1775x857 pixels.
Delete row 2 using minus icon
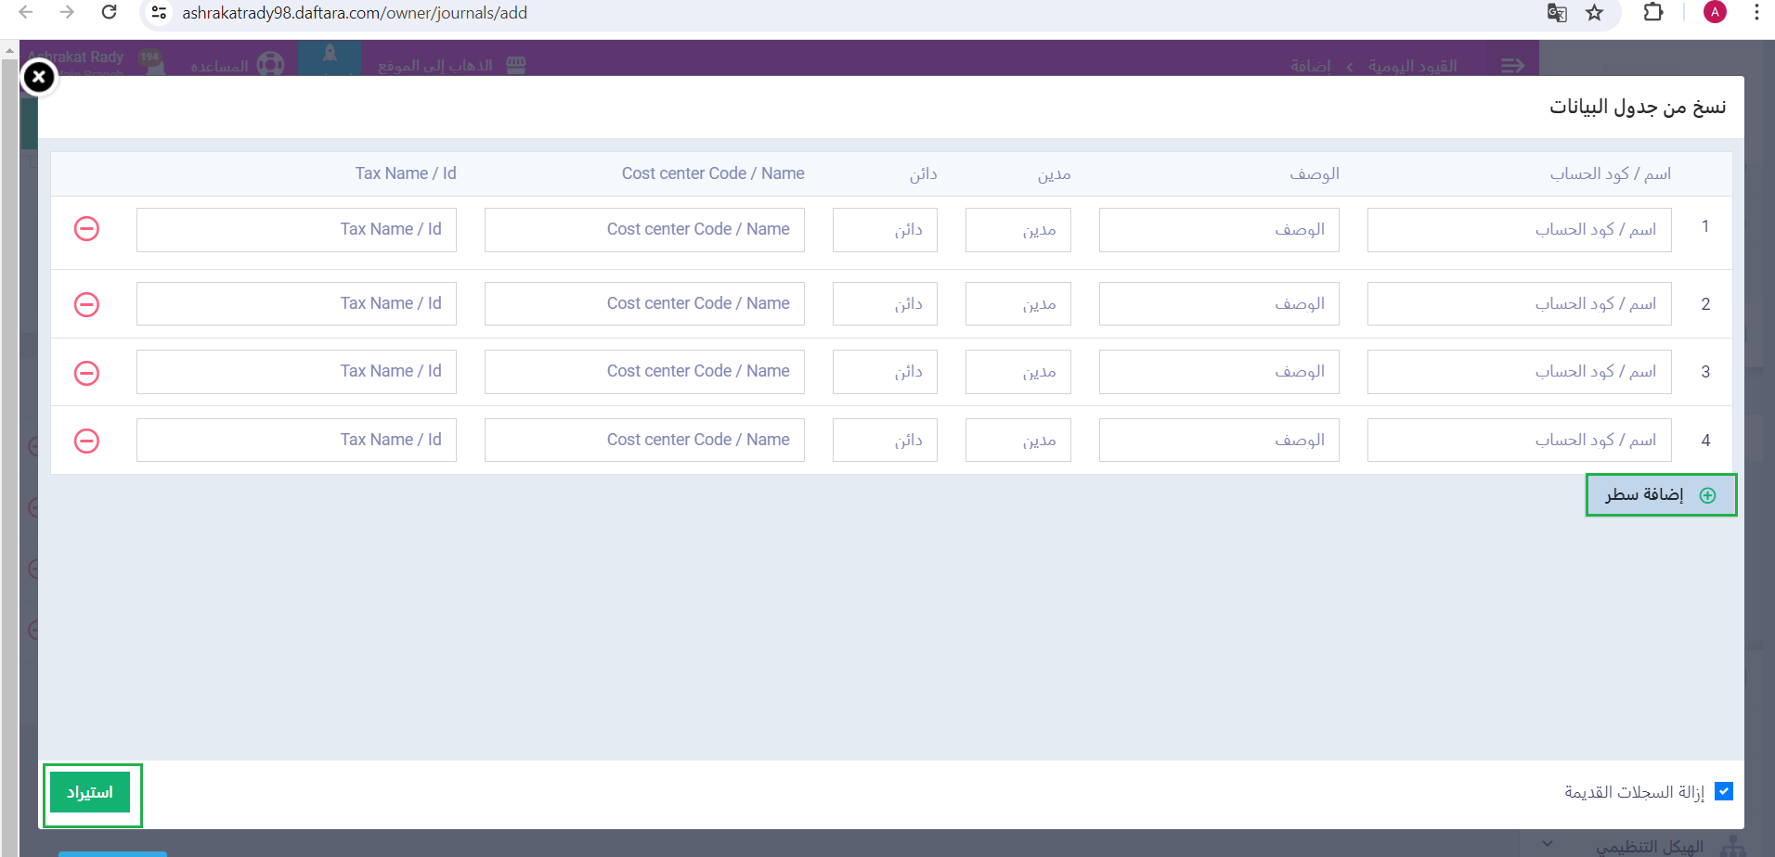[86, 304]
